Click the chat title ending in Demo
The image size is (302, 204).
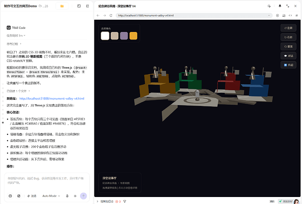(x=21, y=6)
